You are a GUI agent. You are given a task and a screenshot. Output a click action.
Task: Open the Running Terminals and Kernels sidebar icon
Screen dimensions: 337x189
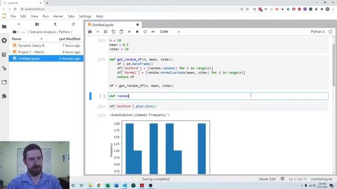click(4, 40)
